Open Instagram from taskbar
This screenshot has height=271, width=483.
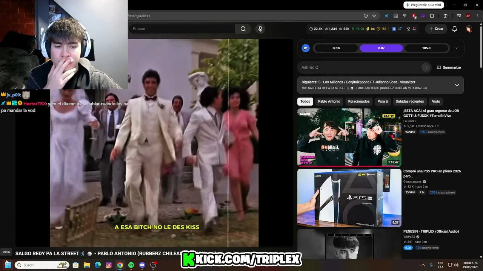(x=109, y=265)
